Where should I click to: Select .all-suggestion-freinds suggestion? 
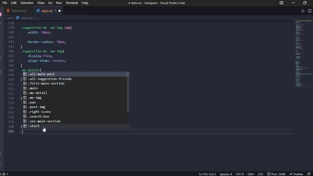[75, 79]
